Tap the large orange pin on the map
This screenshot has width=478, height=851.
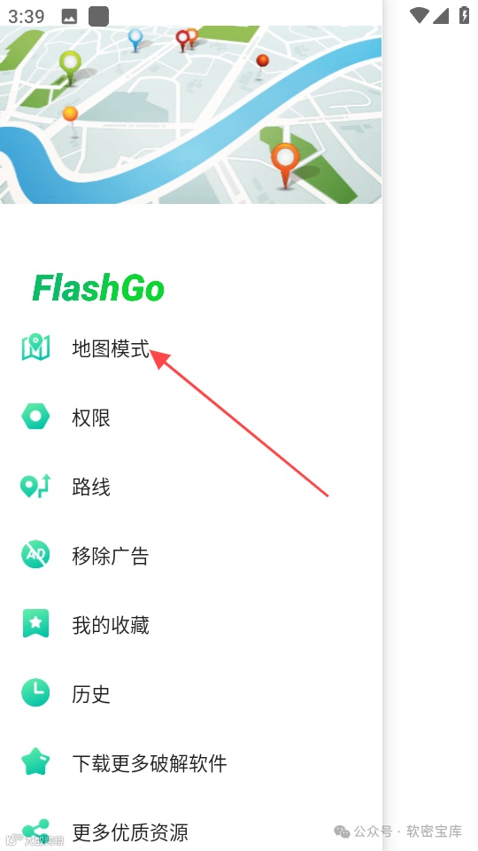(x=285, y=165)
